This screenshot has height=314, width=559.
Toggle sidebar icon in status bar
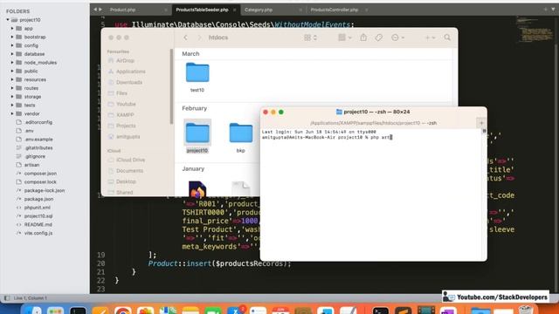pos(7,298)
